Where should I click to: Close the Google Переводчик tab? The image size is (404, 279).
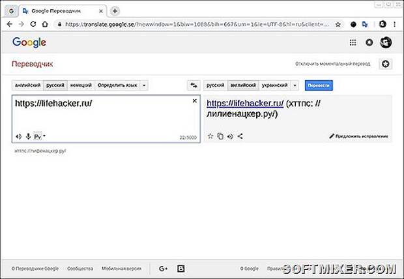[101, 11]
